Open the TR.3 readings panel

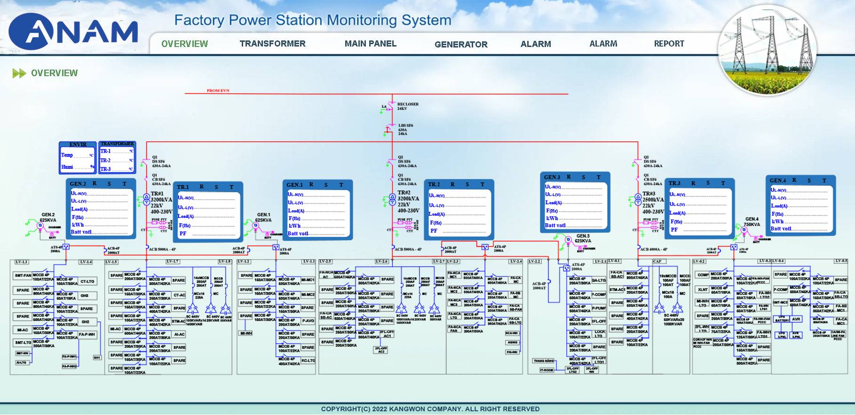click(699, 208)
